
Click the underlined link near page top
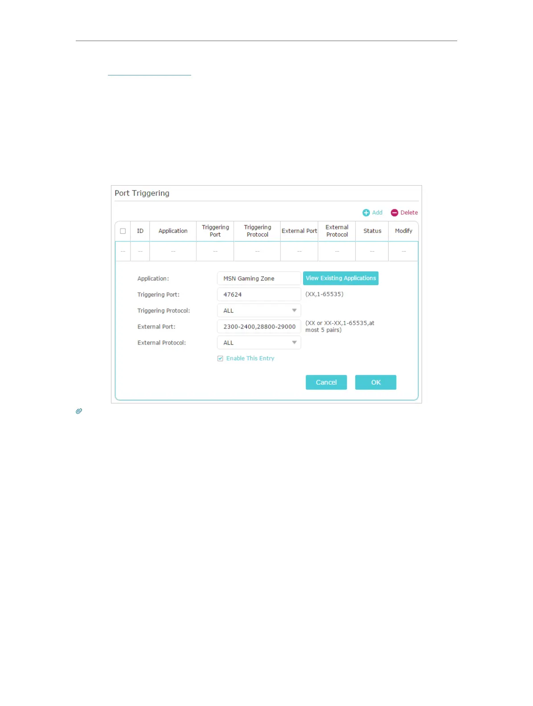click(x=149, y=74)
